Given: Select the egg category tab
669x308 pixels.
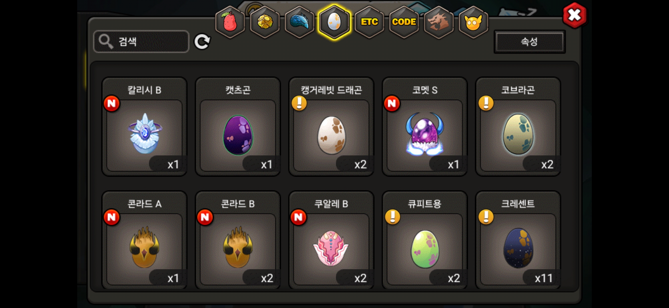Looking at the screenshot, I should click(x=334, y=22).
